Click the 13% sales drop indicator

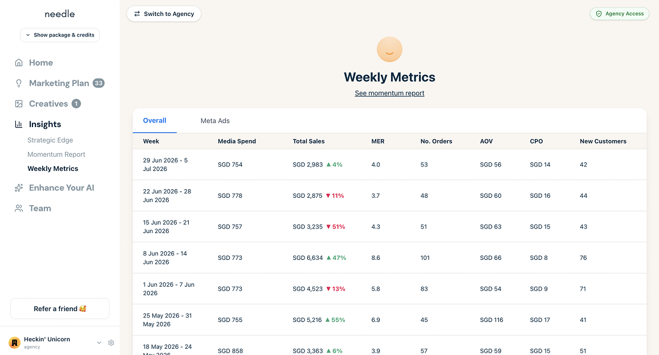point(336,289)
